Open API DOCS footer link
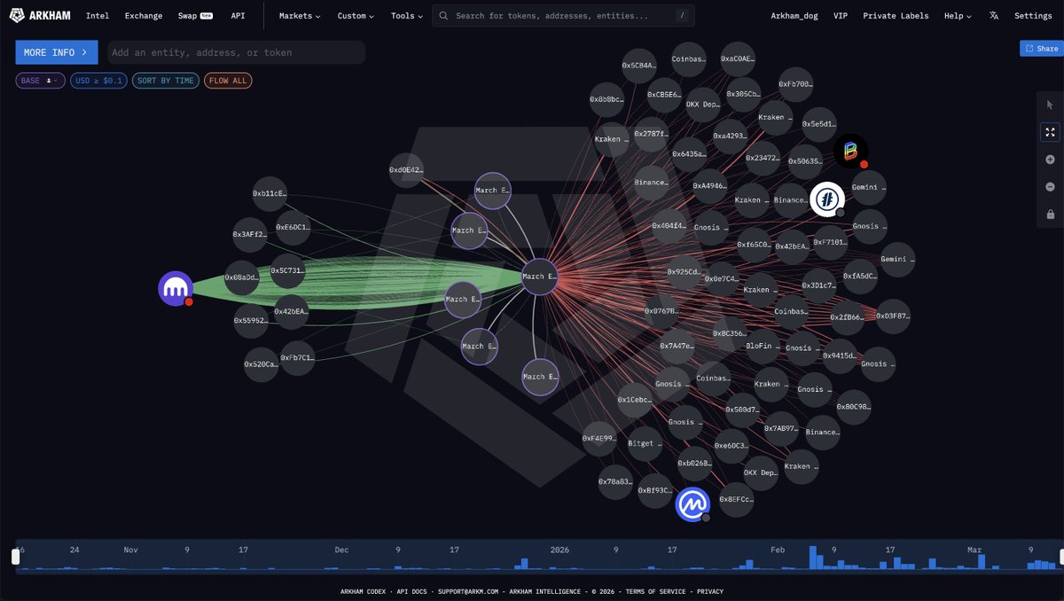The image size is (1064, 601). coord(411,591)
